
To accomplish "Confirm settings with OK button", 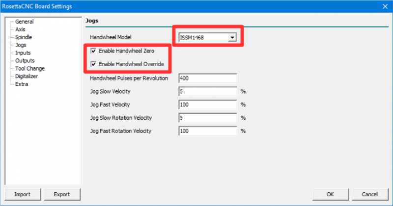I will (x=330, y=194).
